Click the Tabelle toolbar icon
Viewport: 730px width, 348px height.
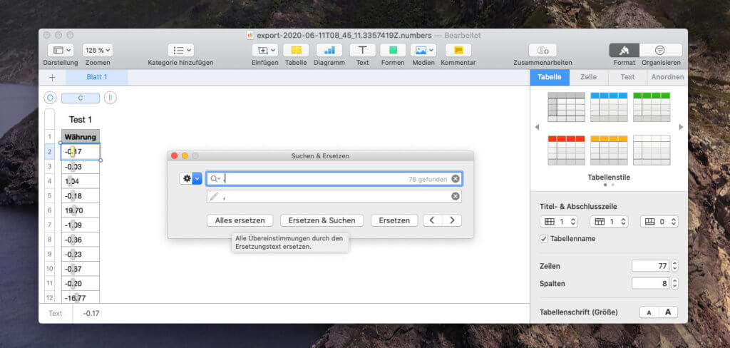click(x=296, y=51)
